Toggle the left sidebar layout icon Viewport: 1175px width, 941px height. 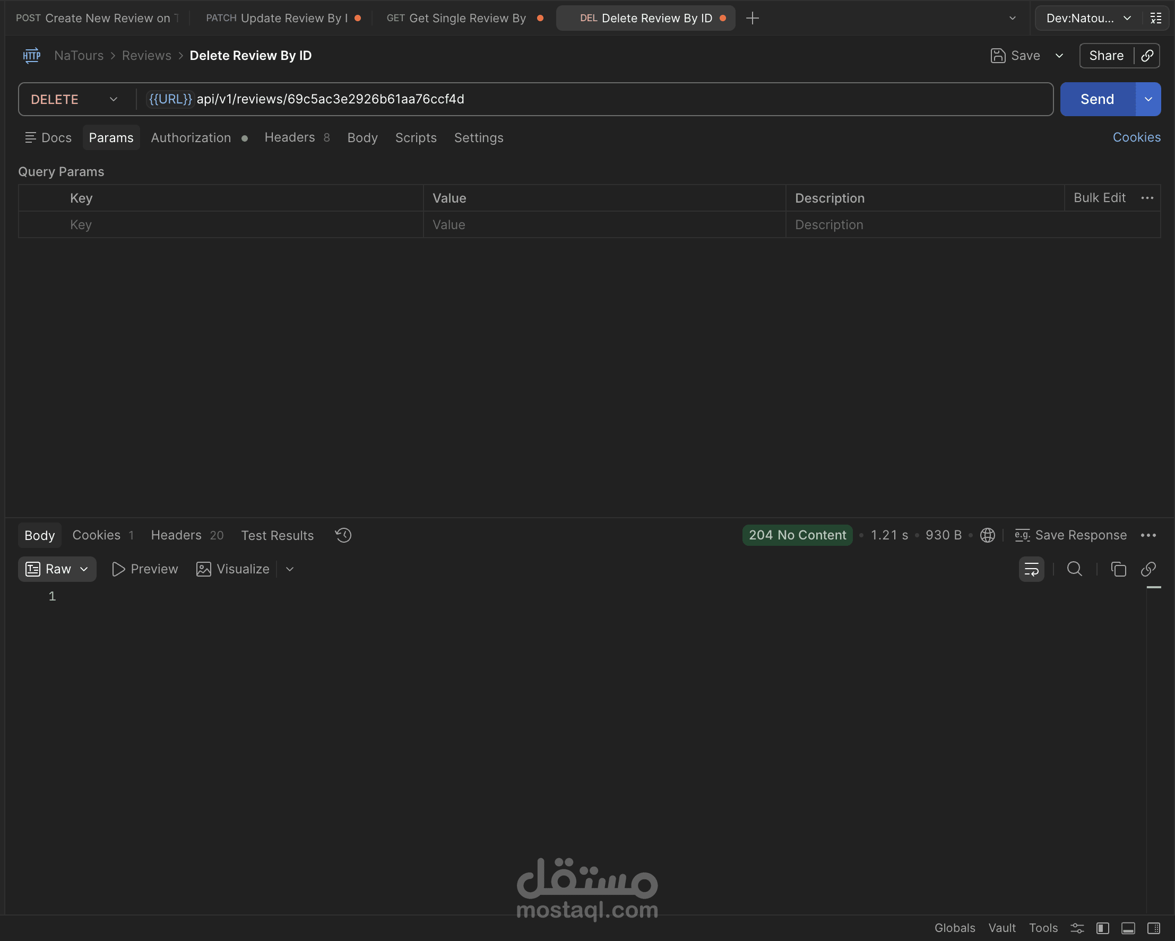click(1102, 928)
